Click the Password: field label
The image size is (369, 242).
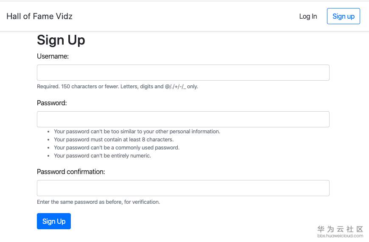click(x=52, y=103)
